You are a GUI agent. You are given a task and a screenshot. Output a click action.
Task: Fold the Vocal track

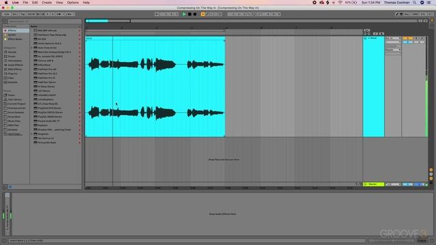366,38
